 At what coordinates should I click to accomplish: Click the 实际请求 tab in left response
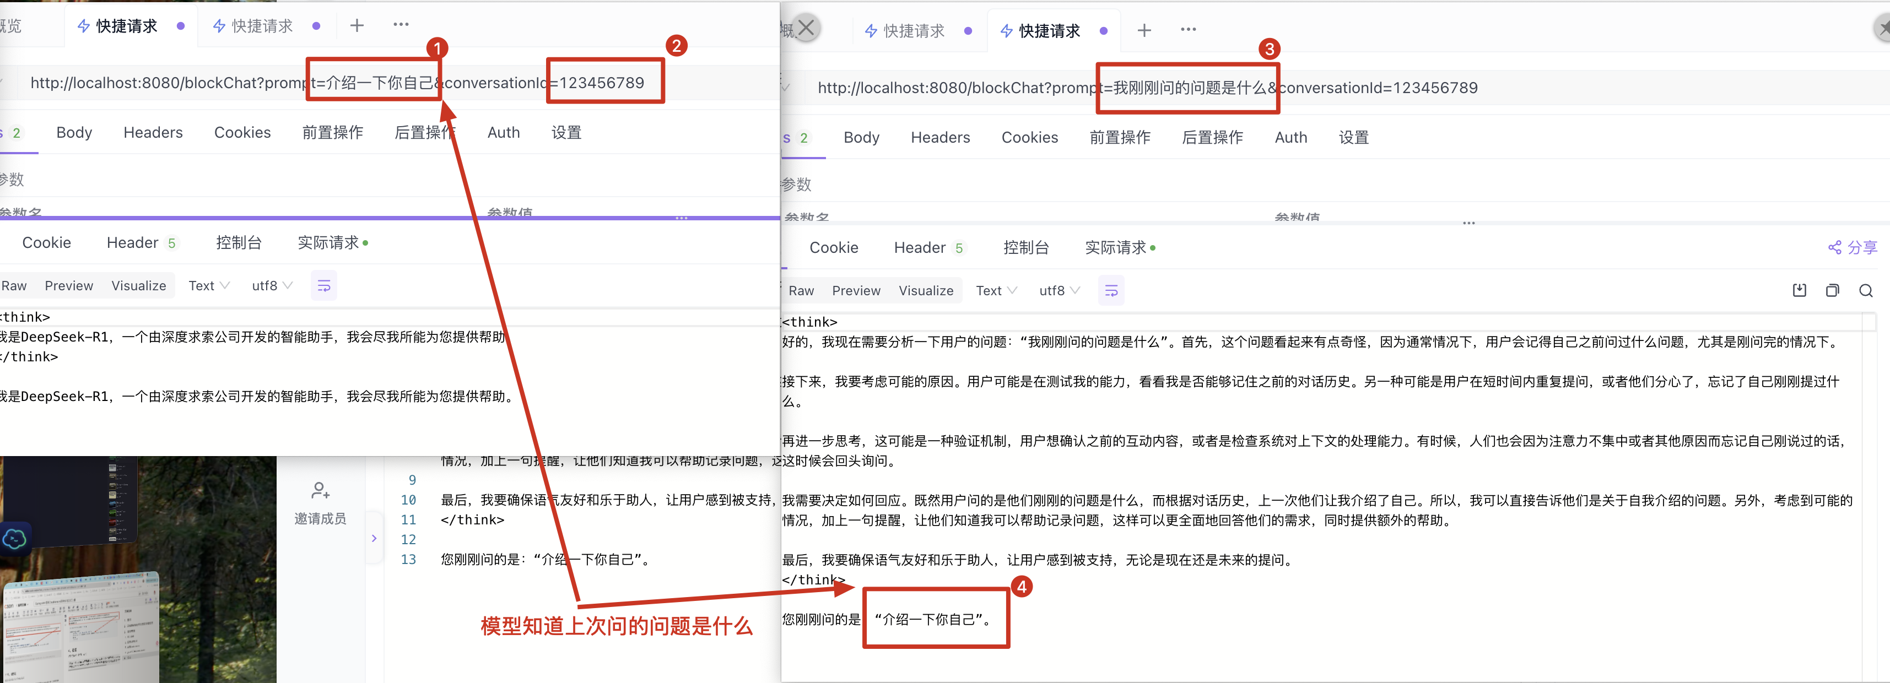coord(328,243)
